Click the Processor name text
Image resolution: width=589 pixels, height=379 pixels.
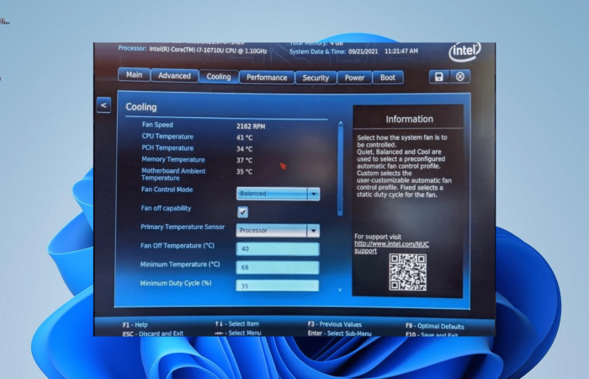208,50
